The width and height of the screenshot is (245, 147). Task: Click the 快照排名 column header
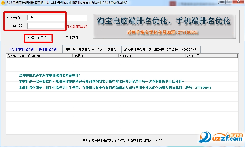pos(152,56)
